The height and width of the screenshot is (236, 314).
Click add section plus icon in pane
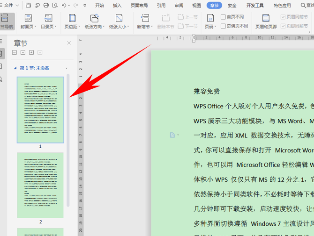pyautogui.click(x=31, y=52)
